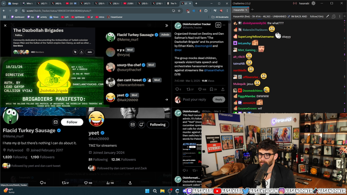Viewport: 347px width, 195px height.
Task: Like the post with 168 likes in sidebar
Action: click(200, 89)
